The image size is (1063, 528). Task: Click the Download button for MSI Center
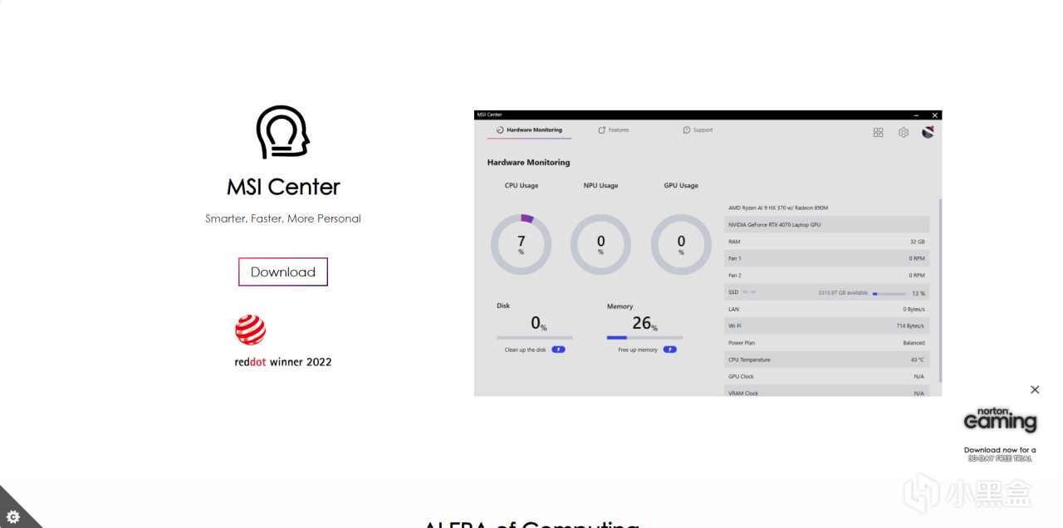pos(283,271)
